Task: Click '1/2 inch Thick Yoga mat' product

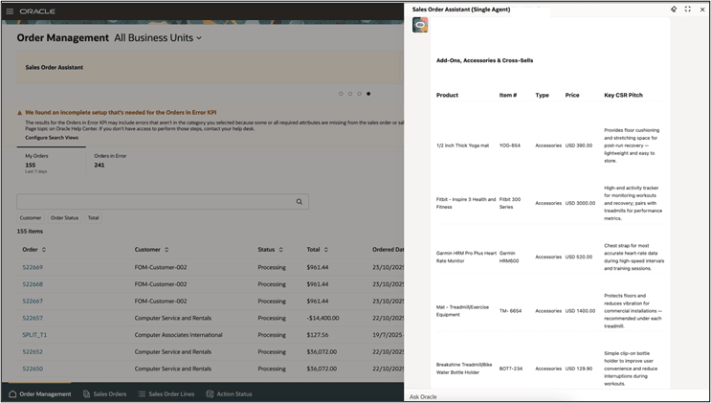Action: 462,146
